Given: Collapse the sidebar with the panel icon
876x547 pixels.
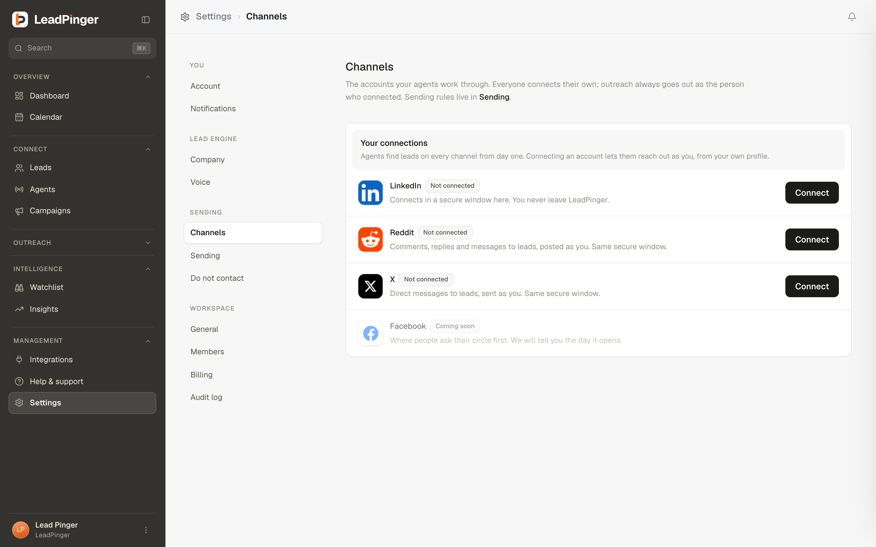Looking at the screenshot, I should (x=145, y=19).
